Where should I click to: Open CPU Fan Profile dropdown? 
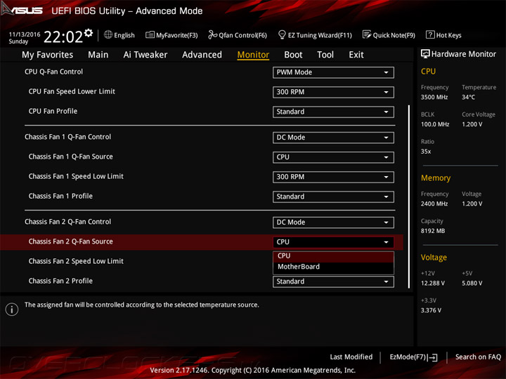pyautogui.click(x=333, y=112)
